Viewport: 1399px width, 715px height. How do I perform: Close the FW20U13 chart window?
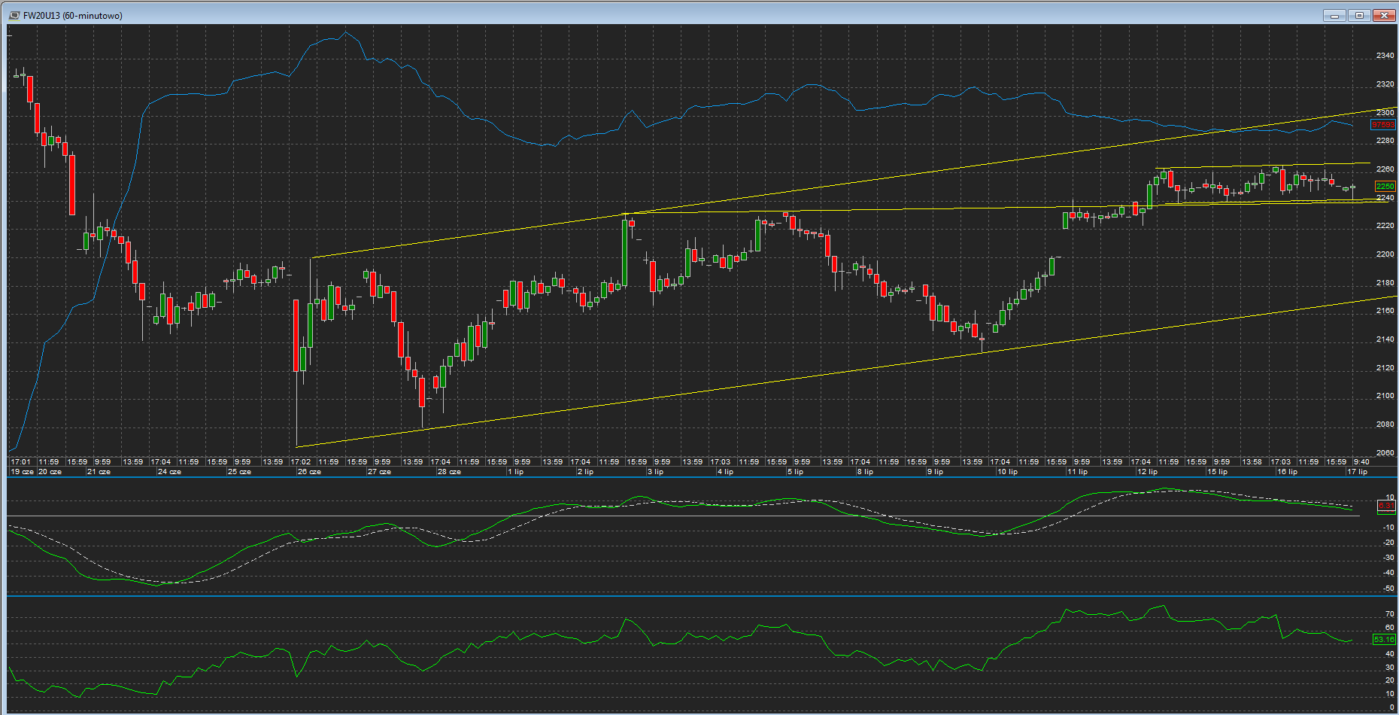pyautogui.click(x=1384, y=15)
